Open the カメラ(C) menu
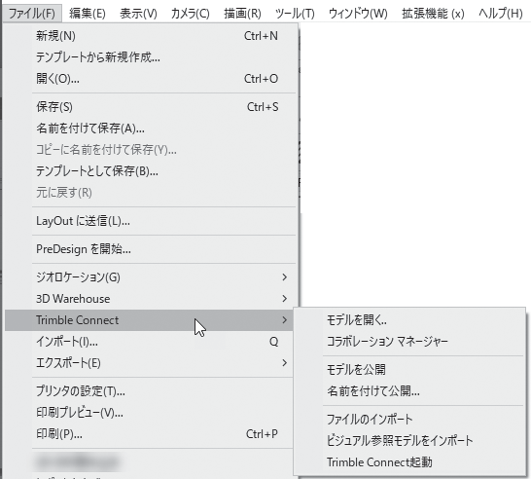 coord(190,14)
